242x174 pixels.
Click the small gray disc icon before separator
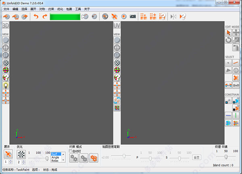[94, 17]
